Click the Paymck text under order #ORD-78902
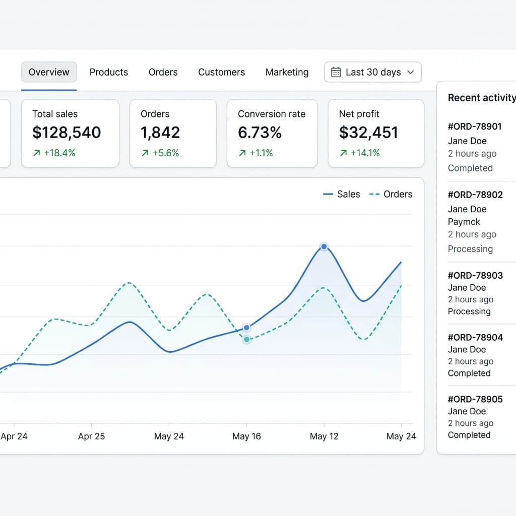Screen dimensions: 516x516 coord(464,222)
